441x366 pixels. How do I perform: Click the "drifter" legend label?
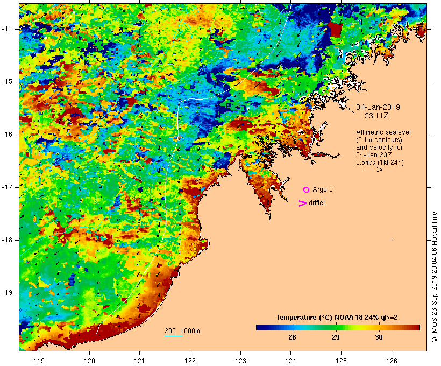[317, 203]
